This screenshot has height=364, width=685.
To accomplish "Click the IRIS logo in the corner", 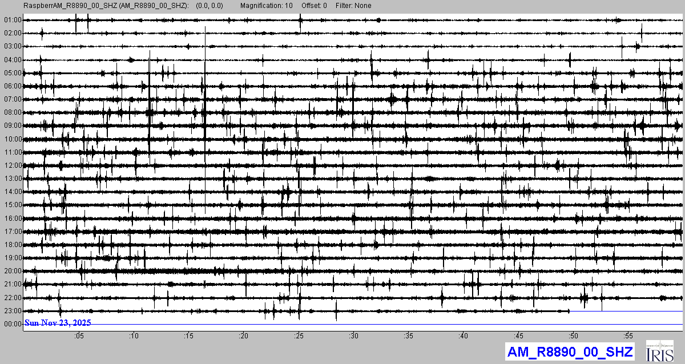I will 660,351.
